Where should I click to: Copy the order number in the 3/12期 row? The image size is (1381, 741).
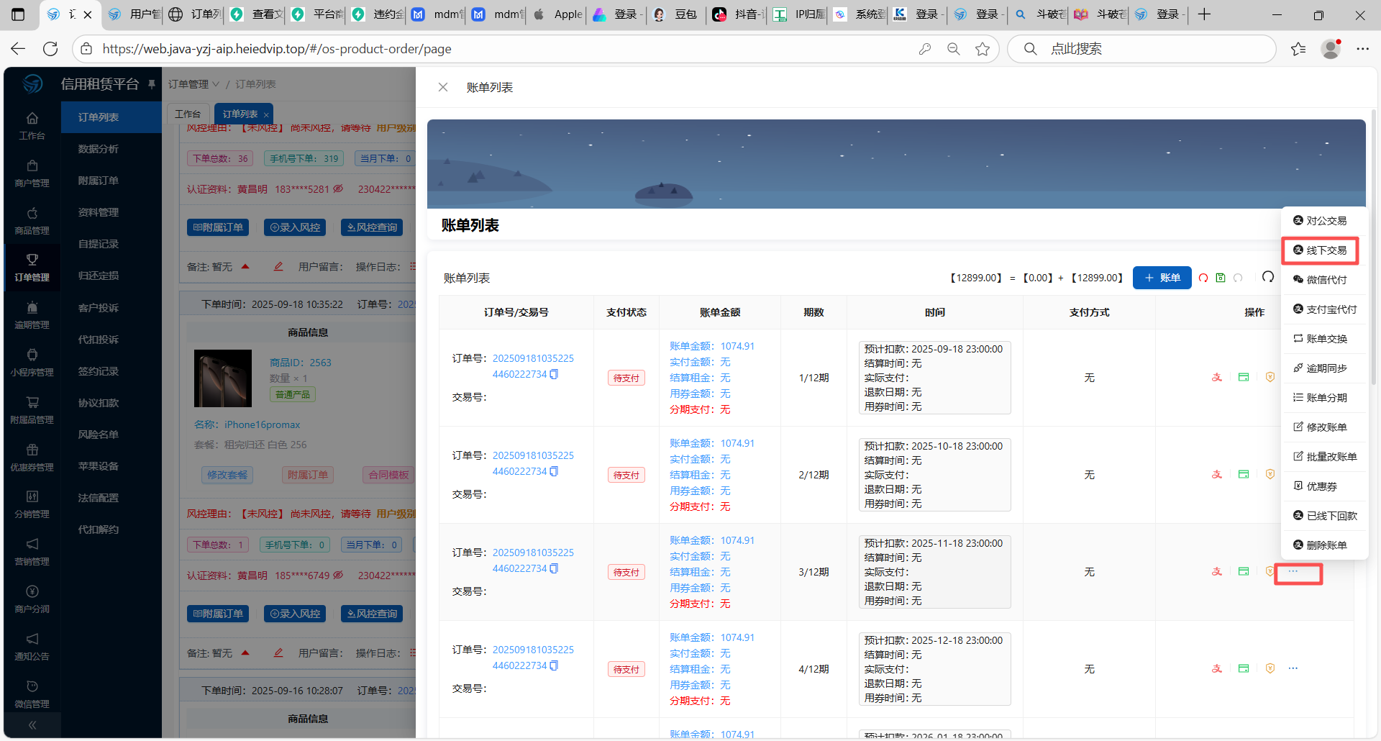coord(554,568)
